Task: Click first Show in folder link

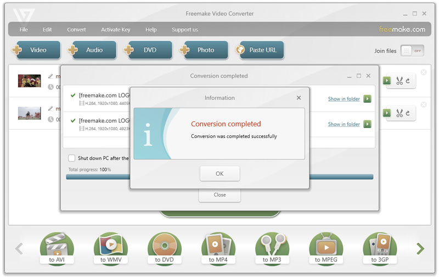Action: pyautogui.click(x=344, y=99)
